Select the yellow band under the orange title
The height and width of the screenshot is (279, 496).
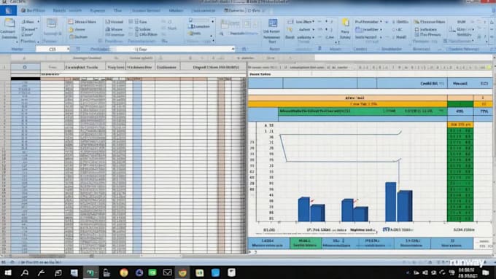pos(347,104)
